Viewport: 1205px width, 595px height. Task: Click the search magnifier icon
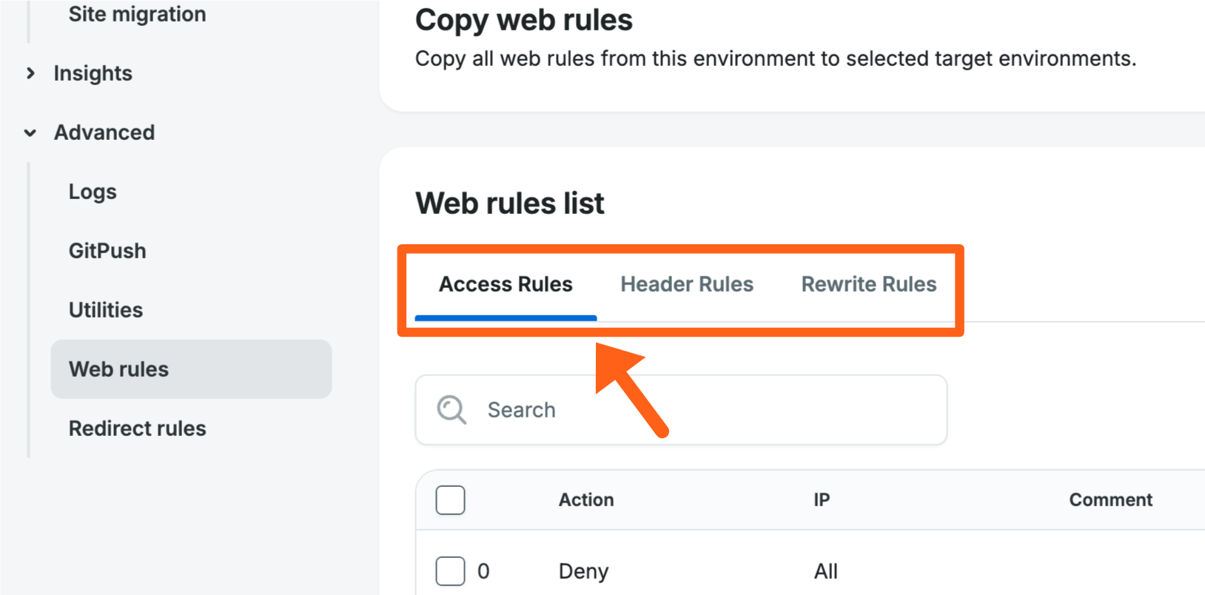[x=452, y=409]
